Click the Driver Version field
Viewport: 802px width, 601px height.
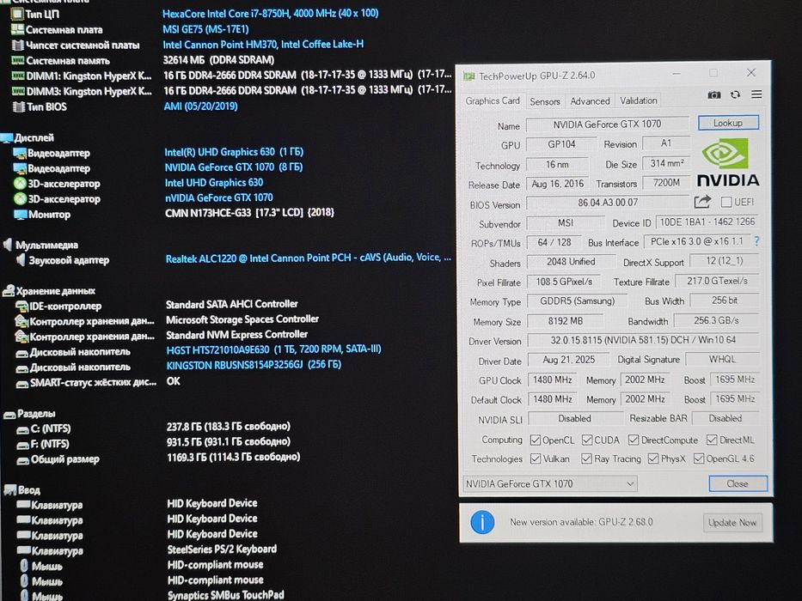[x=643, y=340]
